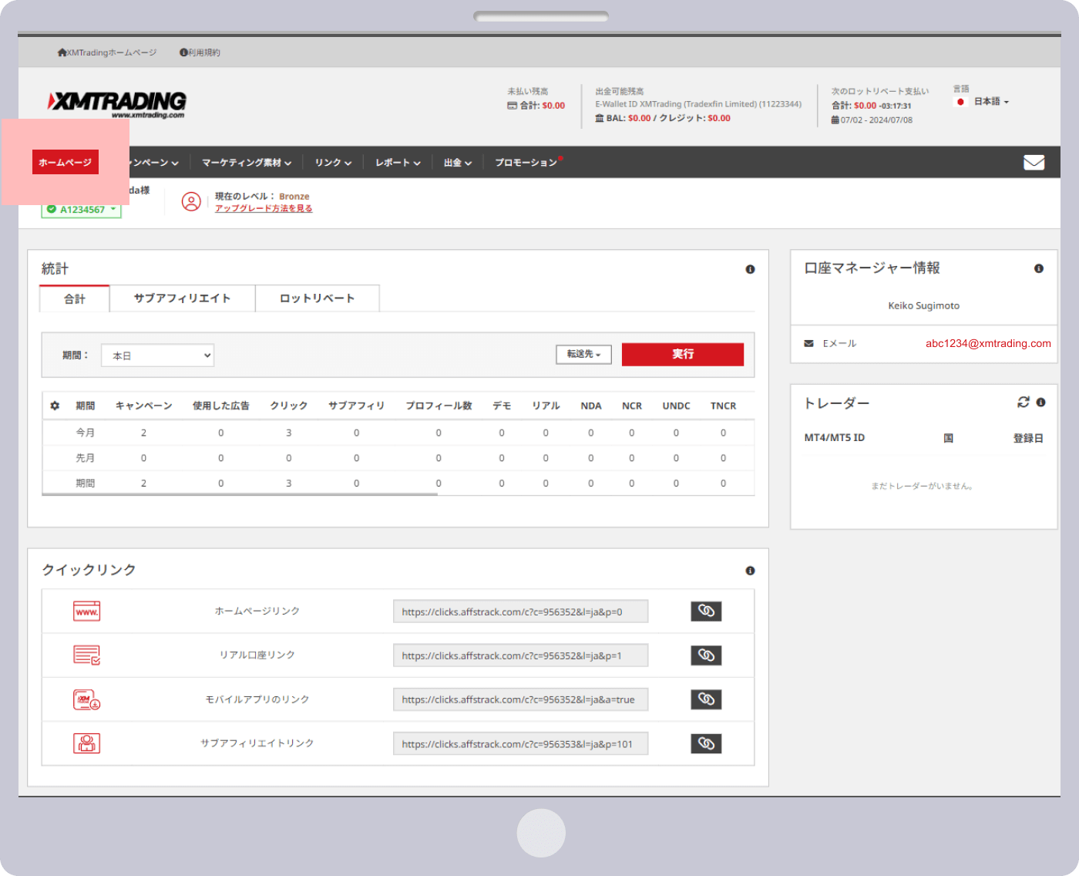This screenshot has width=1079, height=876.
Task: Click the Japan flag icon
Action: [960, 102]
